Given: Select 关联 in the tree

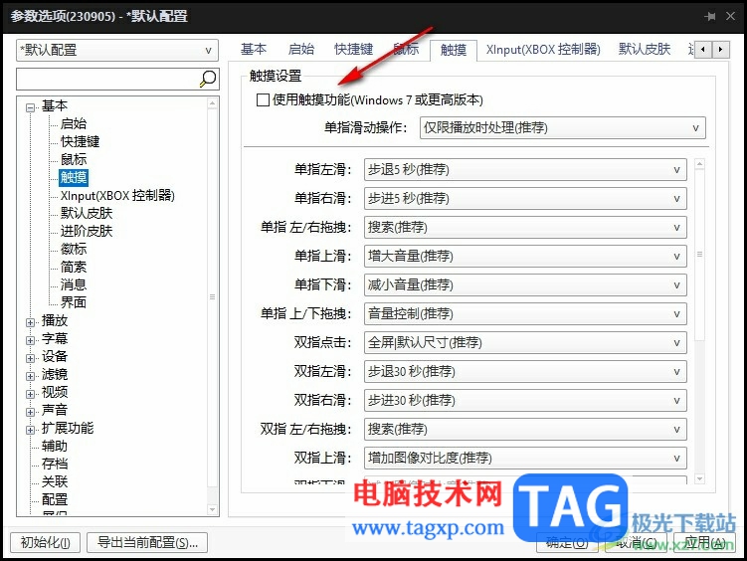Looking at the screenshot, I should 55,481.
